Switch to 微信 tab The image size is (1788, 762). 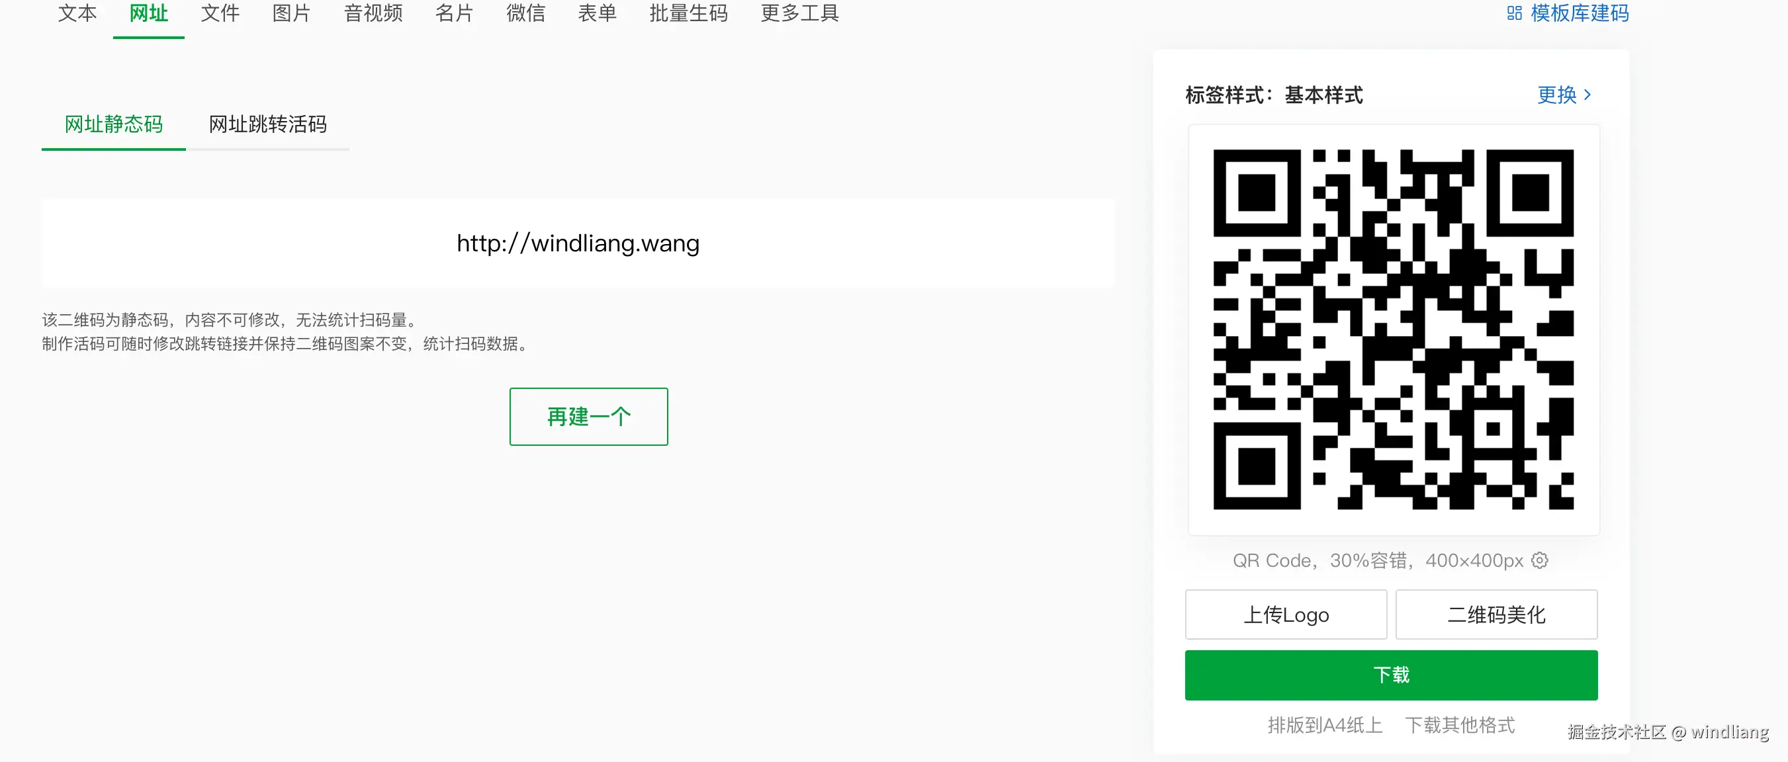[x=525, y=13]
